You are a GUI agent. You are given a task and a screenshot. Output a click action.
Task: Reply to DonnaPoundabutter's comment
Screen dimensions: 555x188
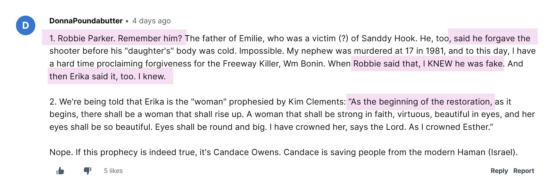(499, 171)
